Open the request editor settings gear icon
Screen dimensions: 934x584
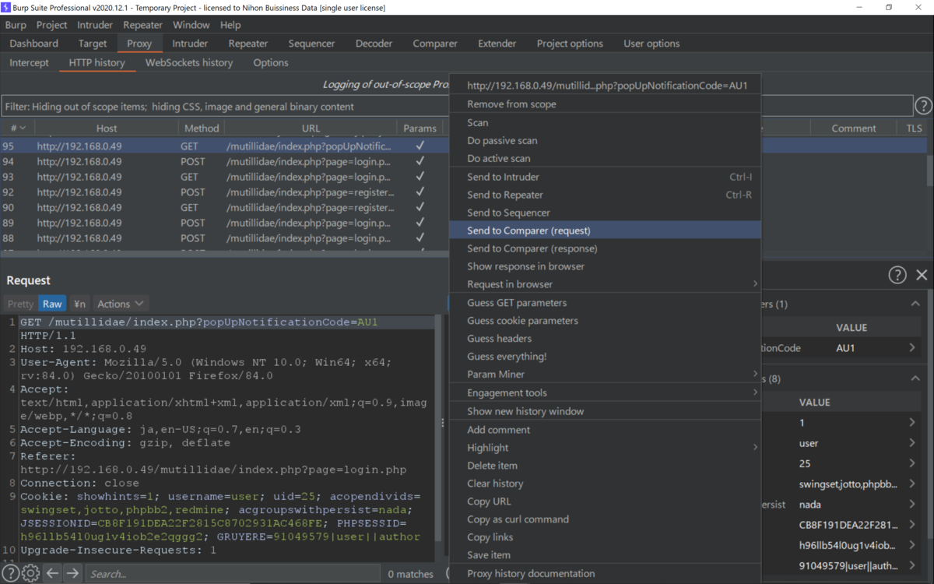click(x=30, y=574)
